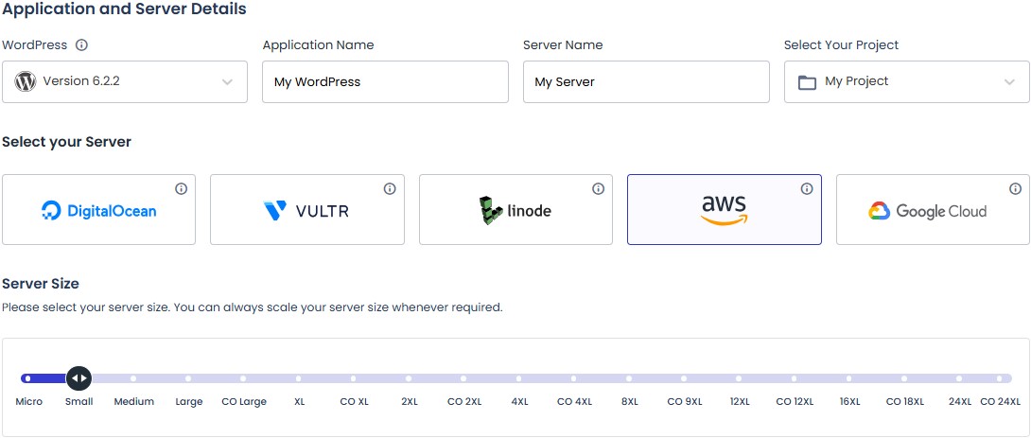Set server size slider to Medium
Viewport: 1031px width, 438px height.
click(x=133, y=378)
